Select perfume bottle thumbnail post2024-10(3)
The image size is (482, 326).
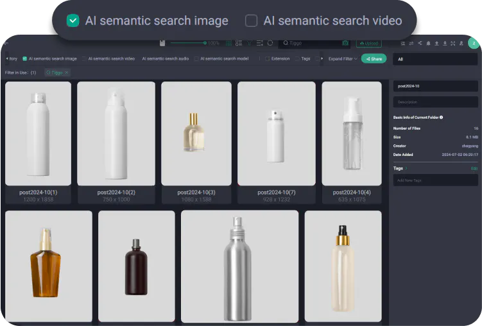click(196, 133)
